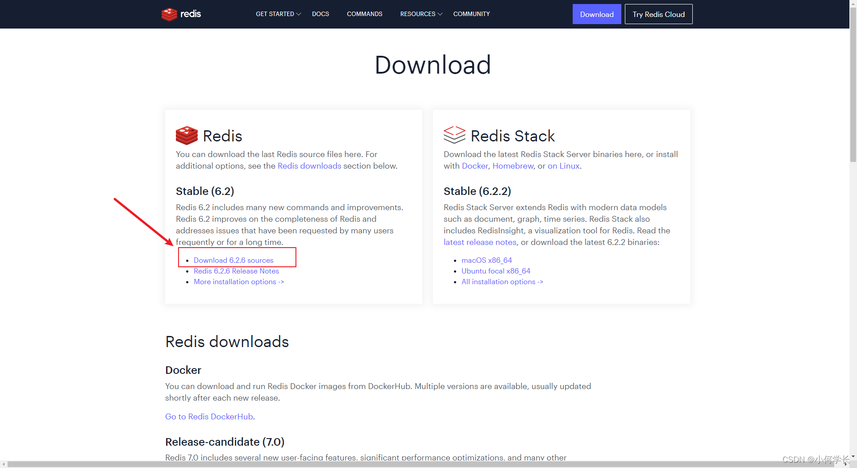
Task: Click the Redis logo in the navbar
Action: click(x=181, y=14)
